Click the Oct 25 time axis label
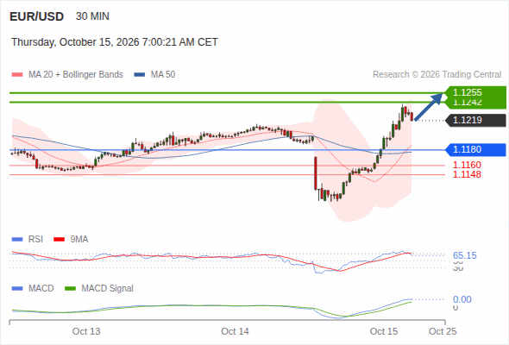 (443, 331)
